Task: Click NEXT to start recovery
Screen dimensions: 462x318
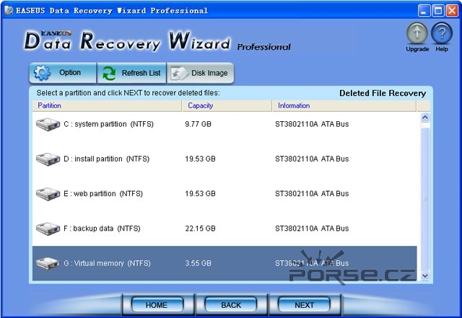Action: pyautogui.click(x=304, y=305)
